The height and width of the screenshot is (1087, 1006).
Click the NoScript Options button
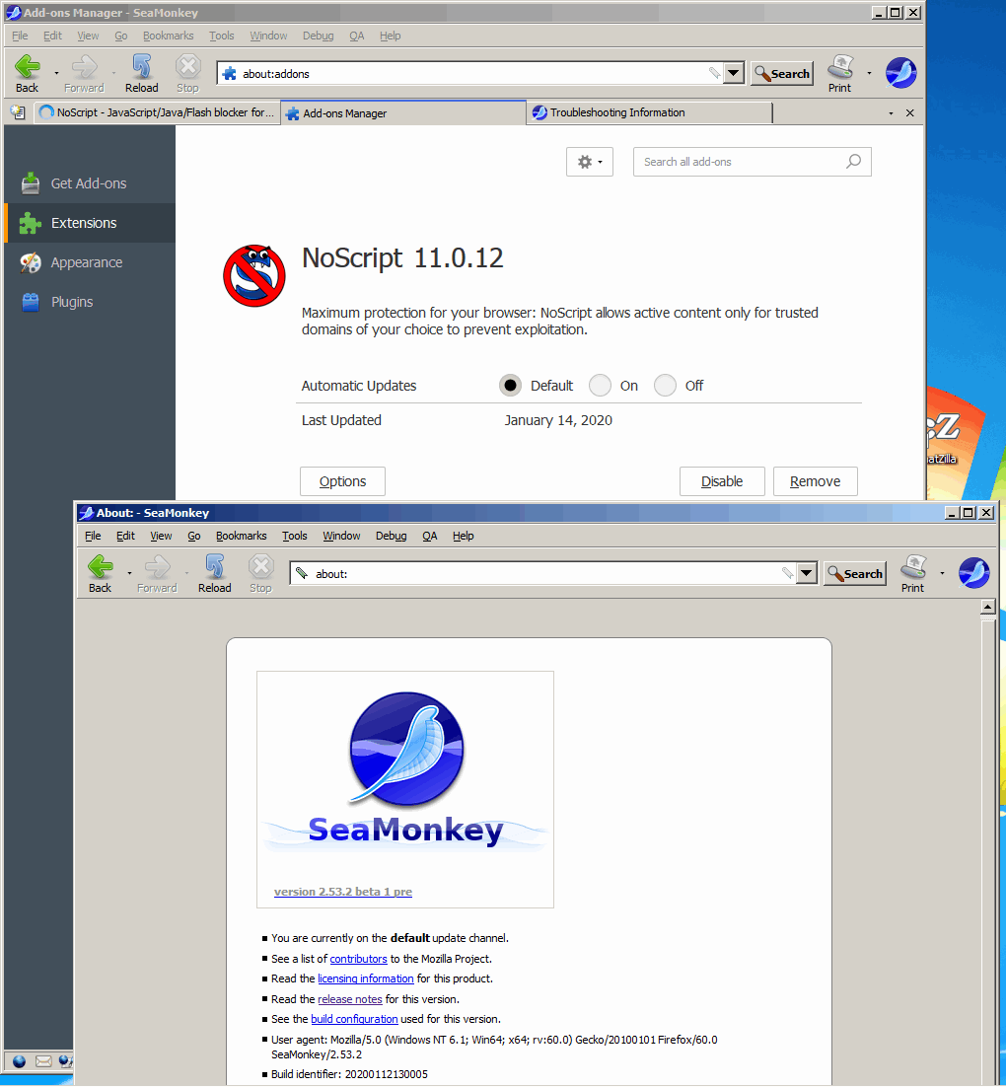coord(342,481)
